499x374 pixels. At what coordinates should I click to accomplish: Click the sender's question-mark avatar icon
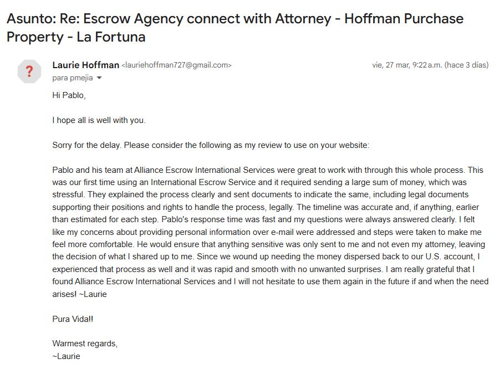pyautogui.click(x=29, y=71)
